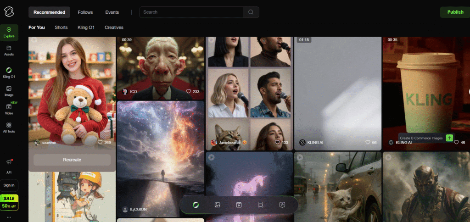Like the Janielrose ai singers post
The image size is (470, 222).
pyautogui.click(x=277, y=143)
